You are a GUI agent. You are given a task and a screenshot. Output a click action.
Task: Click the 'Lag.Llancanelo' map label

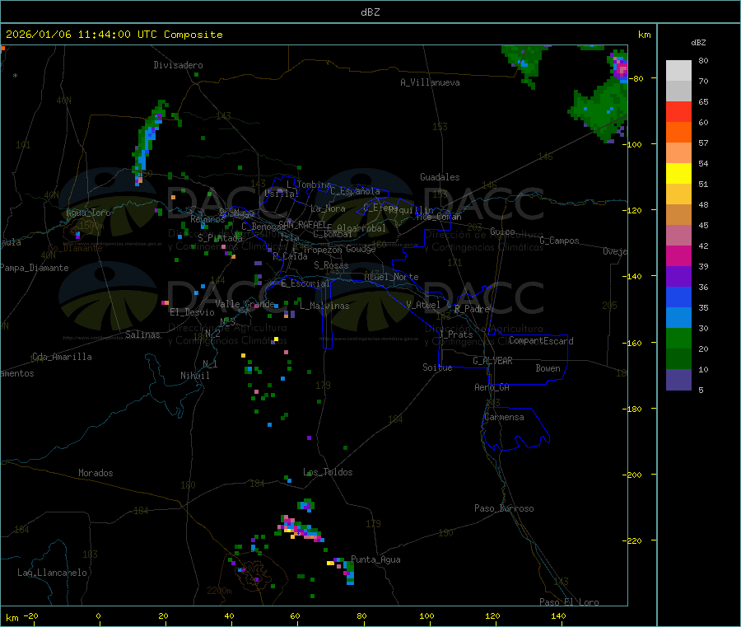click(x=52, y=573)
